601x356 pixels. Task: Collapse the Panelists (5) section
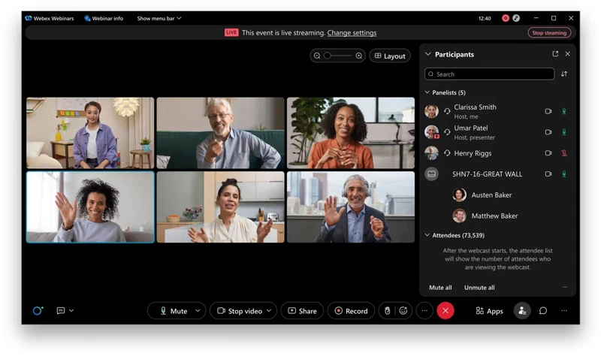[x=427, y=92]
